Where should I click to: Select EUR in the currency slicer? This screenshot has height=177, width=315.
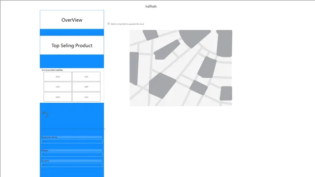coord(86,77)
